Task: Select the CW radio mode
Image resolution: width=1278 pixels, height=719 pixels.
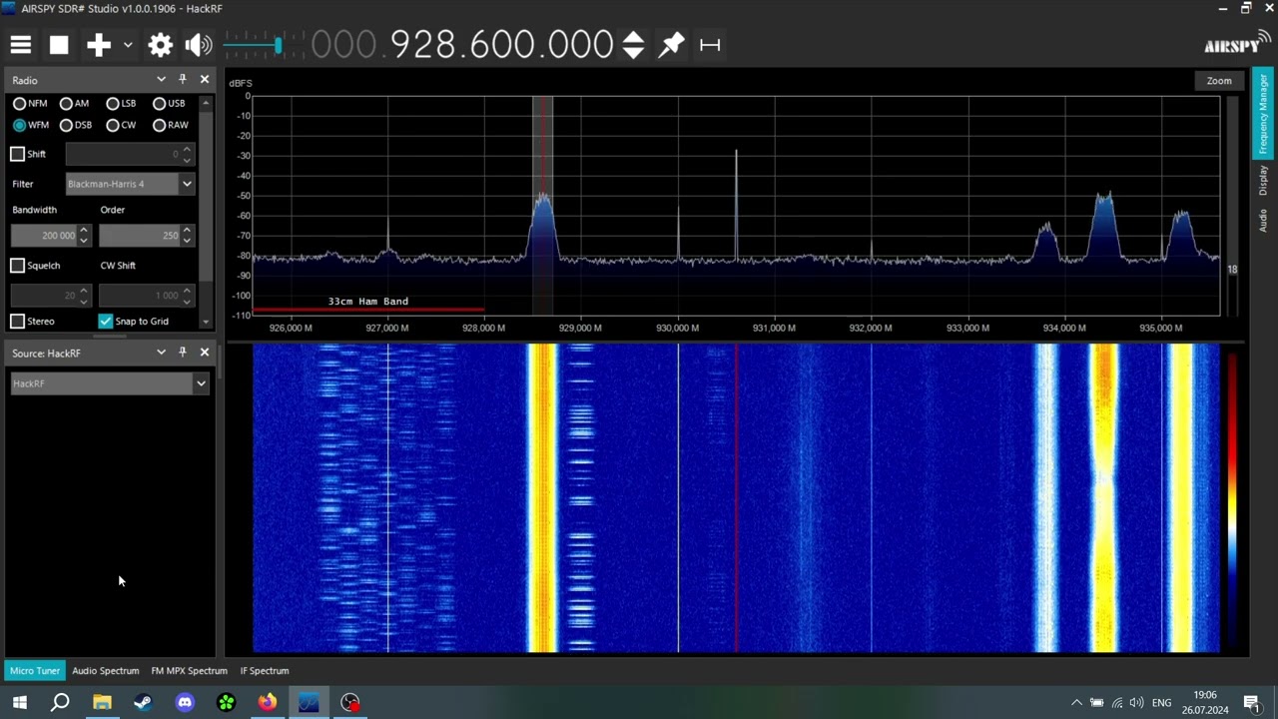Action: pyautogui.click(x=121, y=125)
